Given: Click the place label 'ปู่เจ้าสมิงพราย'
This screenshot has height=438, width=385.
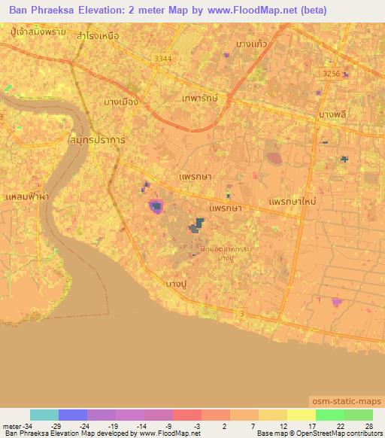Looking at the screenshot, I should pos(38,32).
